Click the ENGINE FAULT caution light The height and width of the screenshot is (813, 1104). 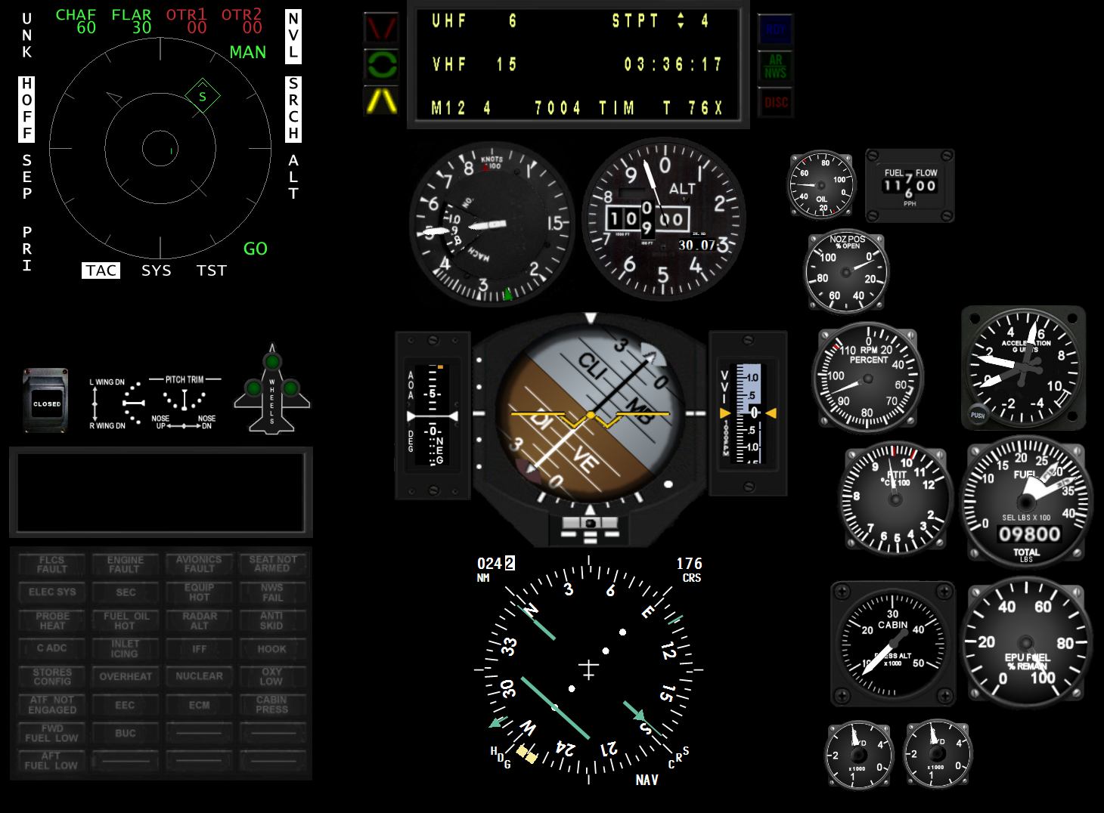pyautogui.click(x=125, y=564)
